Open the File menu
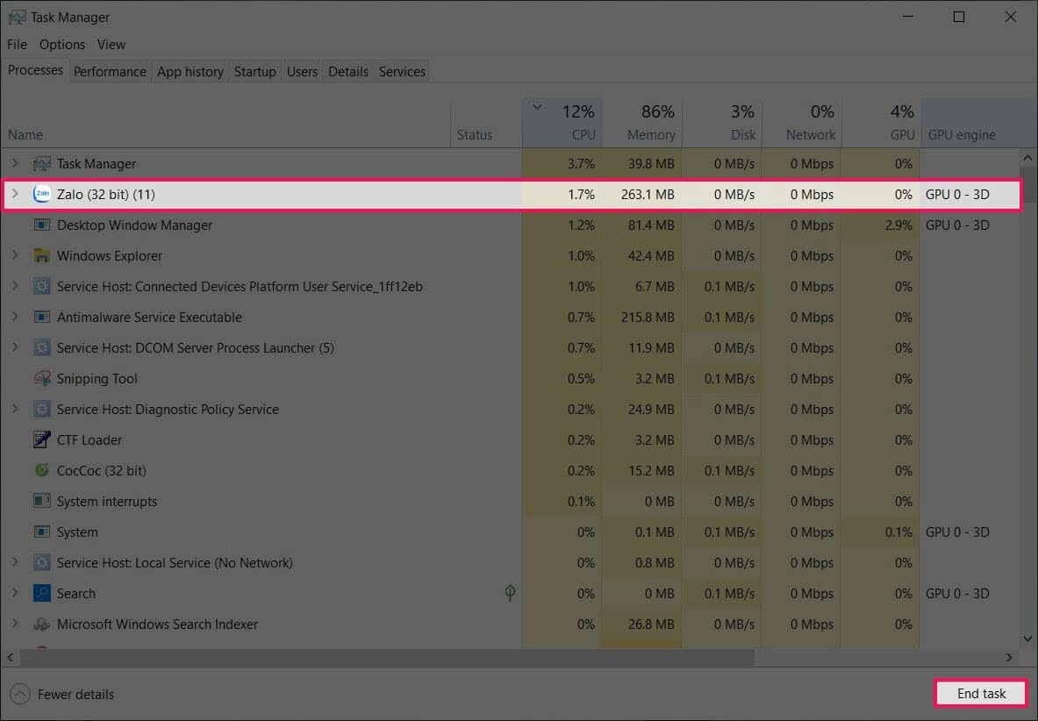Screen dimensions: 1038x721 (x=18, y=45)
